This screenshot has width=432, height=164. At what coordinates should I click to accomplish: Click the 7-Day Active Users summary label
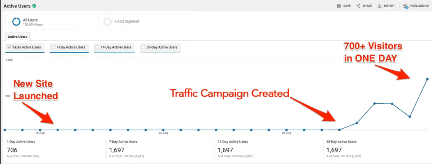click(x=123, y=142)
